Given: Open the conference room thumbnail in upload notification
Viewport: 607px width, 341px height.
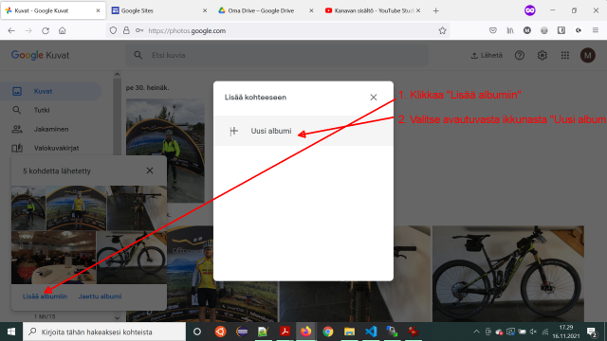Looking at the screenshot, I should [x=53, y=258].
